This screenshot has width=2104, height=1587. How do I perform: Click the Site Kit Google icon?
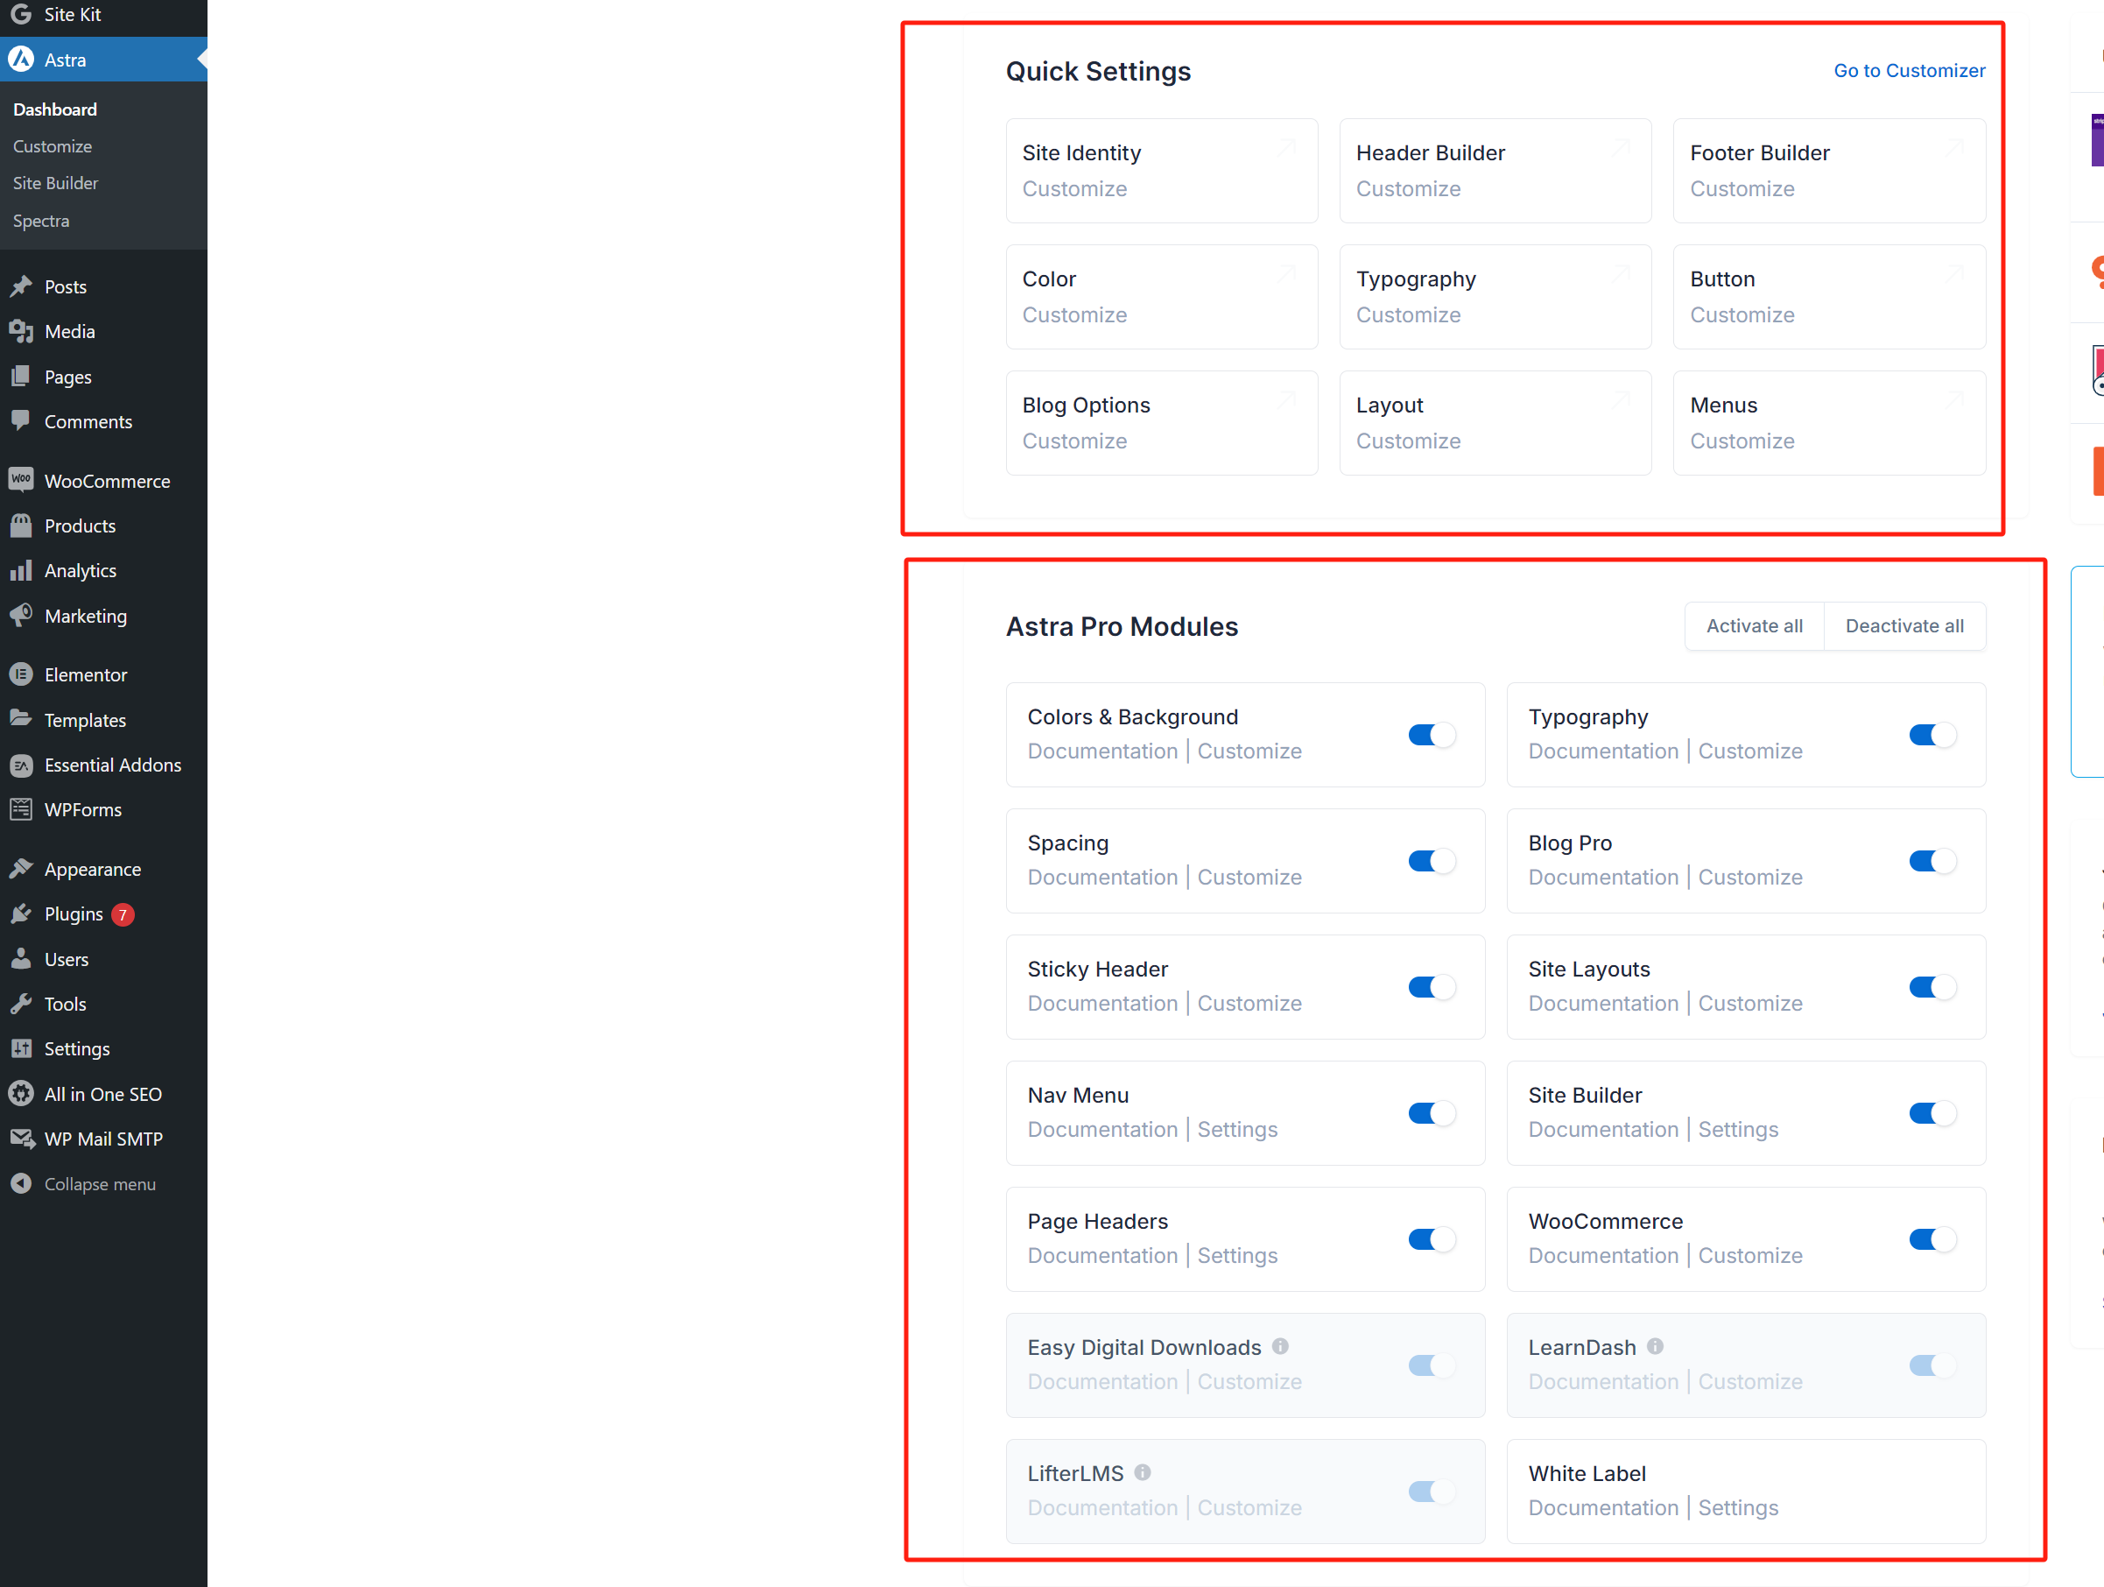[21, 14]
